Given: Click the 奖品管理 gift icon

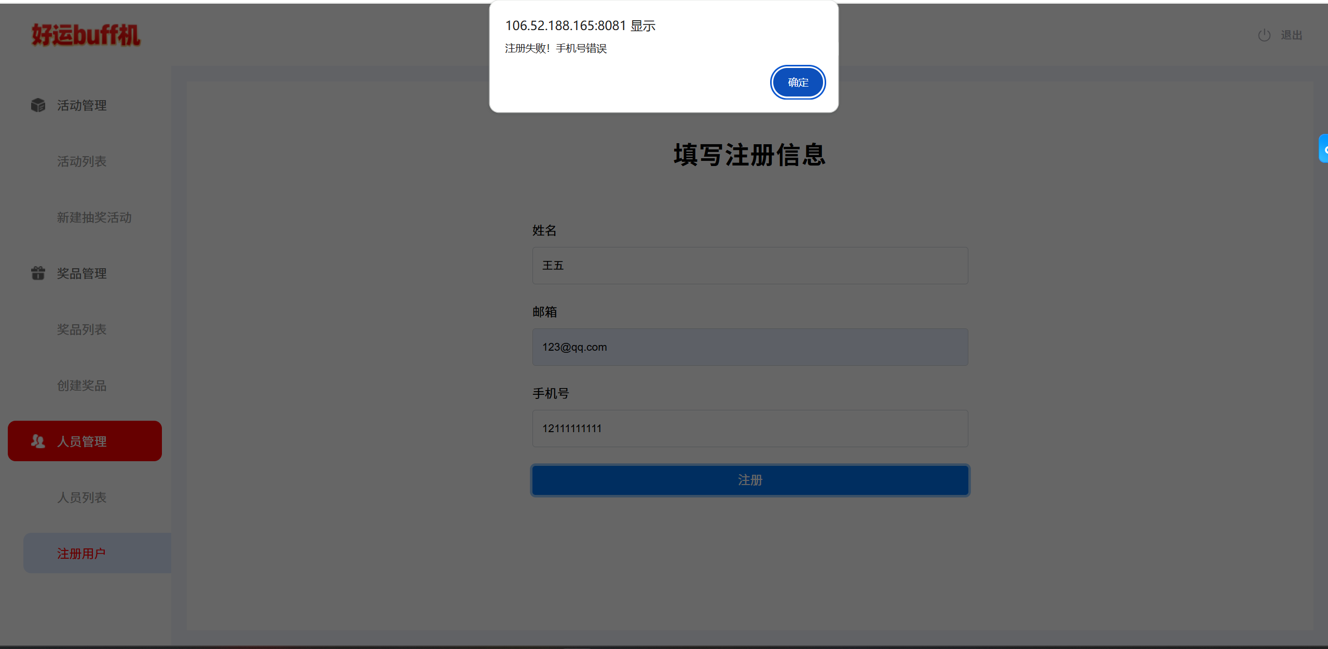Looking at the screenshot, I should coord(38,273).
